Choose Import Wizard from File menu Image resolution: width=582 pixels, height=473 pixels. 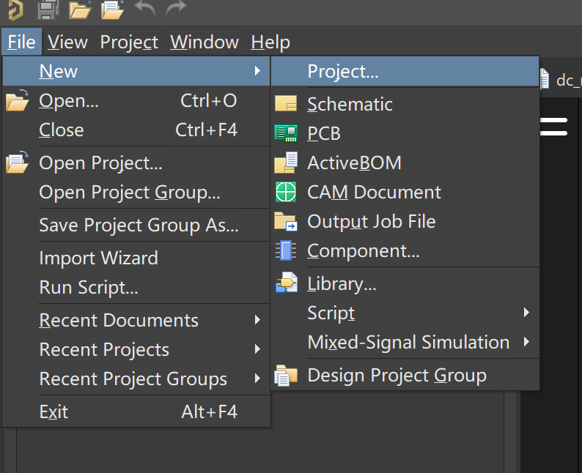click(x=98, y=258)
